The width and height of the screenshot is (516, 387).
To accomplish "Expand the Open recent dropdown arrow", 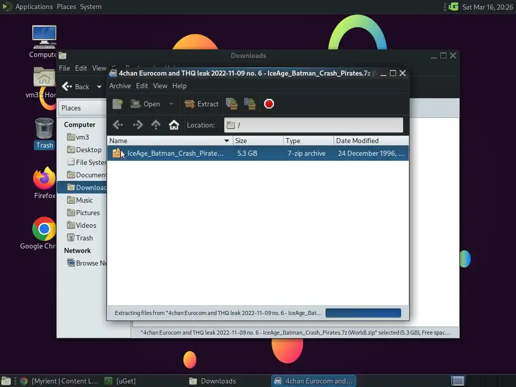I will 171,104.
